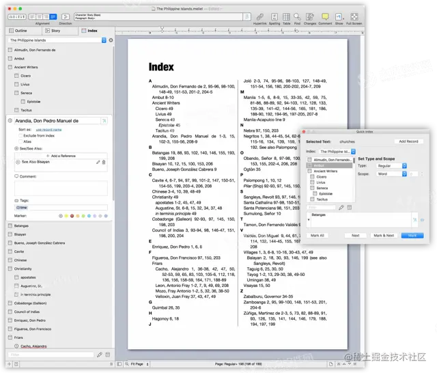Select Batangas record in sidebar
Screen dimensions: 437x373
(x=21, y=226)
